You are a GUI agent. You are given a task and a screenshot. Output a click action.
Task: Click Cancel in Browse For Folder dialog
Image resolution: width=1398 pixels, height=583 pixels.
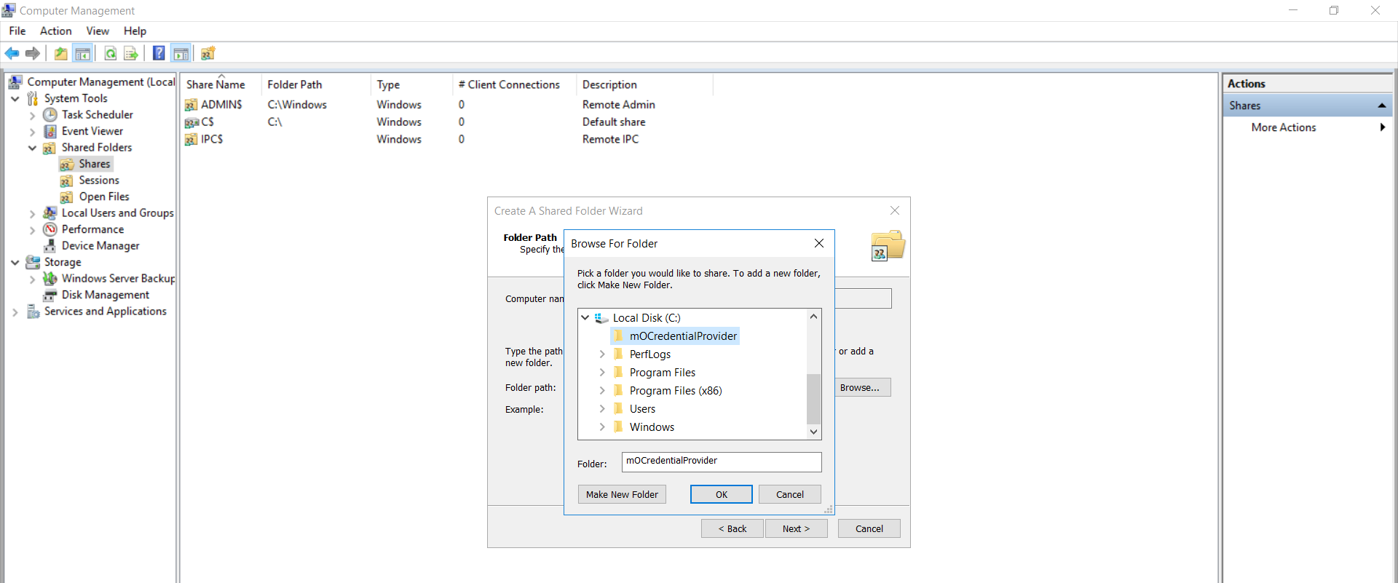pyautogui.click(x=790, y=494)
